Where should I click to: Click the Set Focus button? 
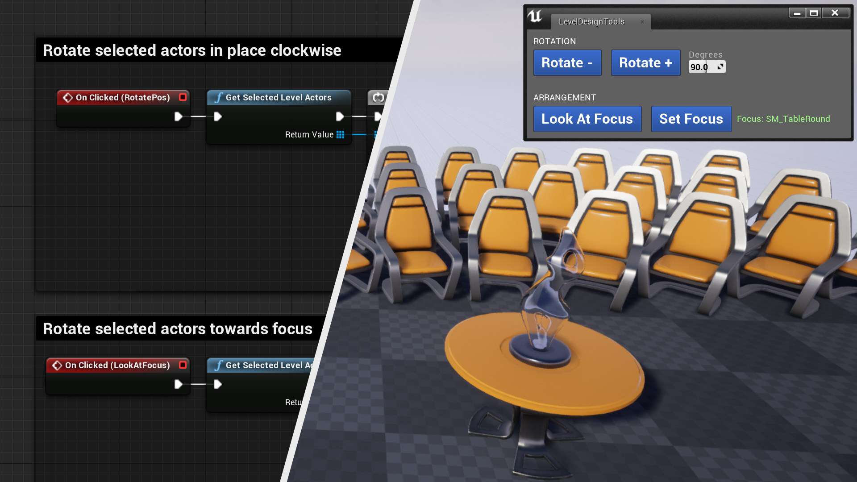[x=691, y=119]
